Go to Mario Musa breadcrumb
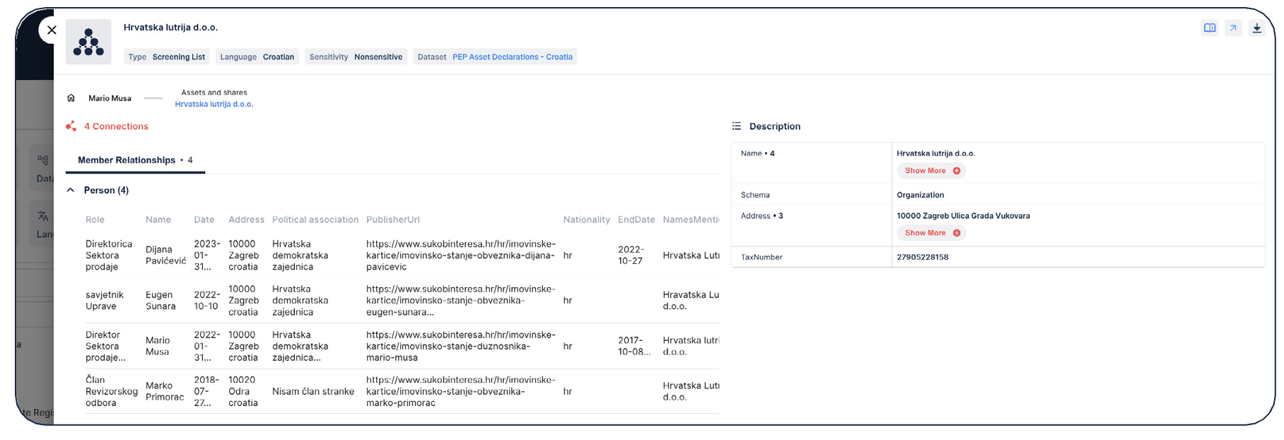Screen dimensions: 1284x440 (x=110, y=98)
